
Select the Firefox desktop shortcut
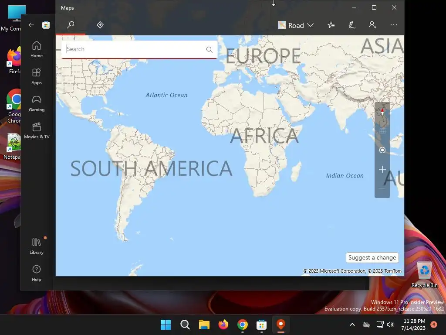pos(14,60)
